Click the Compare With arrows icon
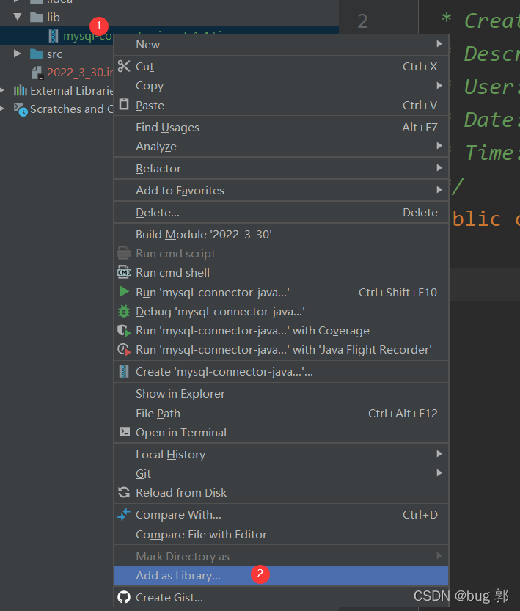The height and width of the screenshot is (611, 520). pyautogui.click(x=124, y=514)
